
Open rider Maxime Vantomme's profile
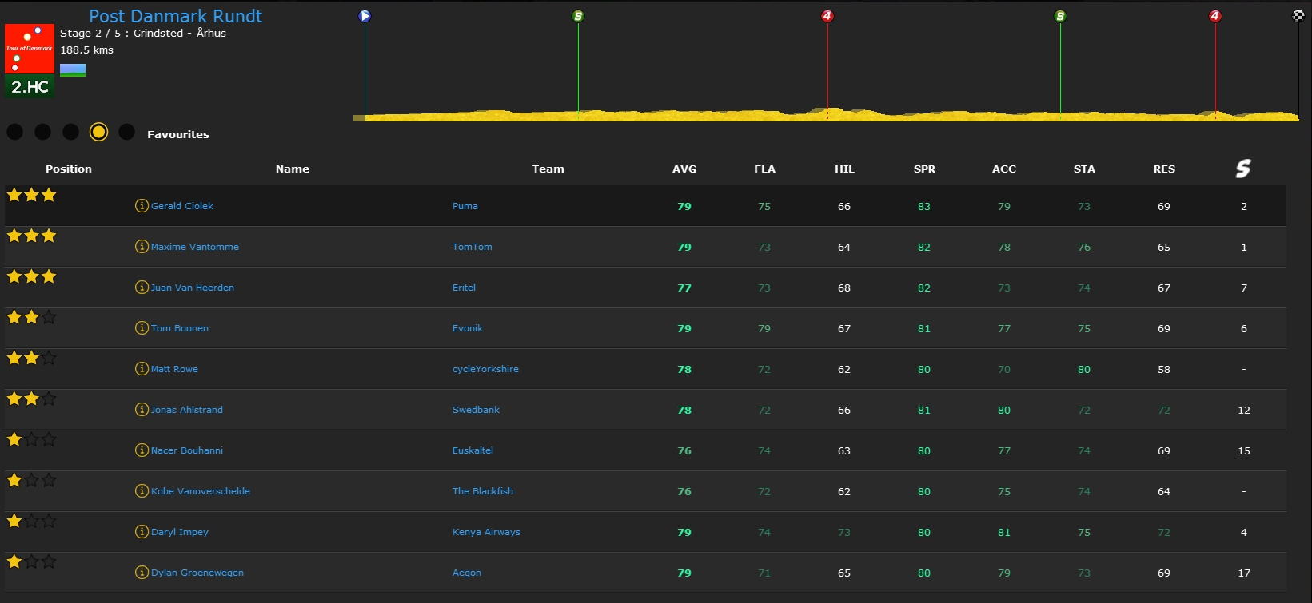[x=195, y=247]
